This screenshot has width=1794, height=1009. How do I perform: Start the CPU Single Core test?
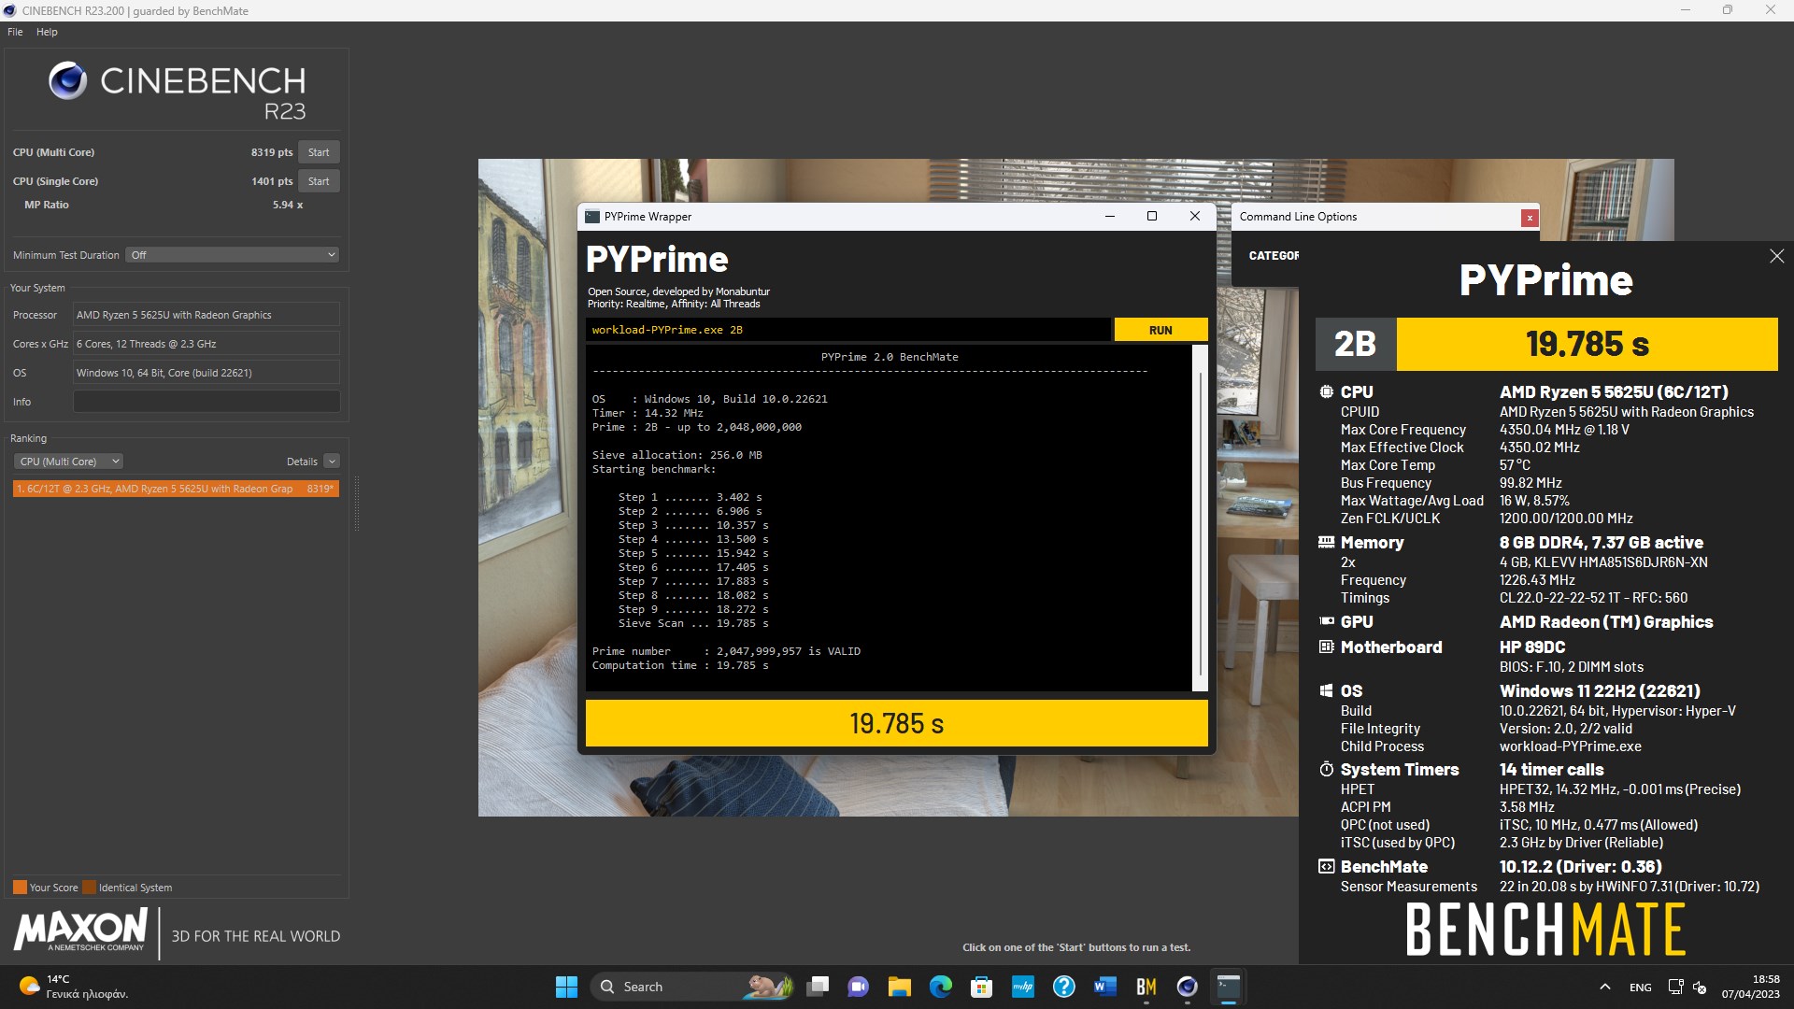(319, 181)
